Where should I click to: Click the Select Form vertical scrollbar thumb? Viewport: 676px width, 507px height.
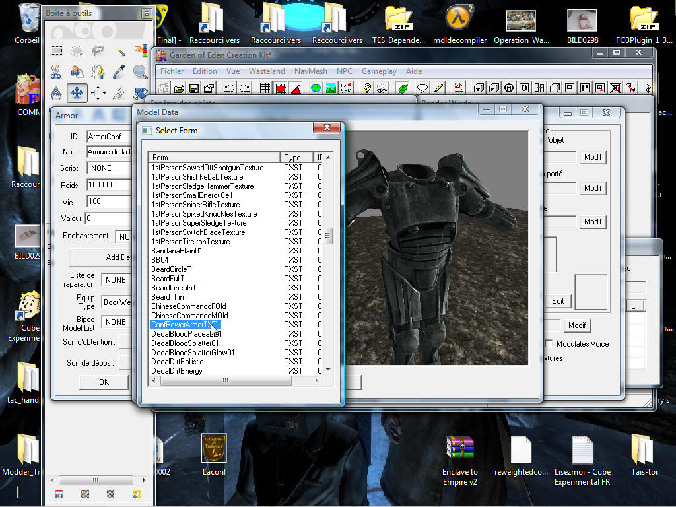point(327,236)
